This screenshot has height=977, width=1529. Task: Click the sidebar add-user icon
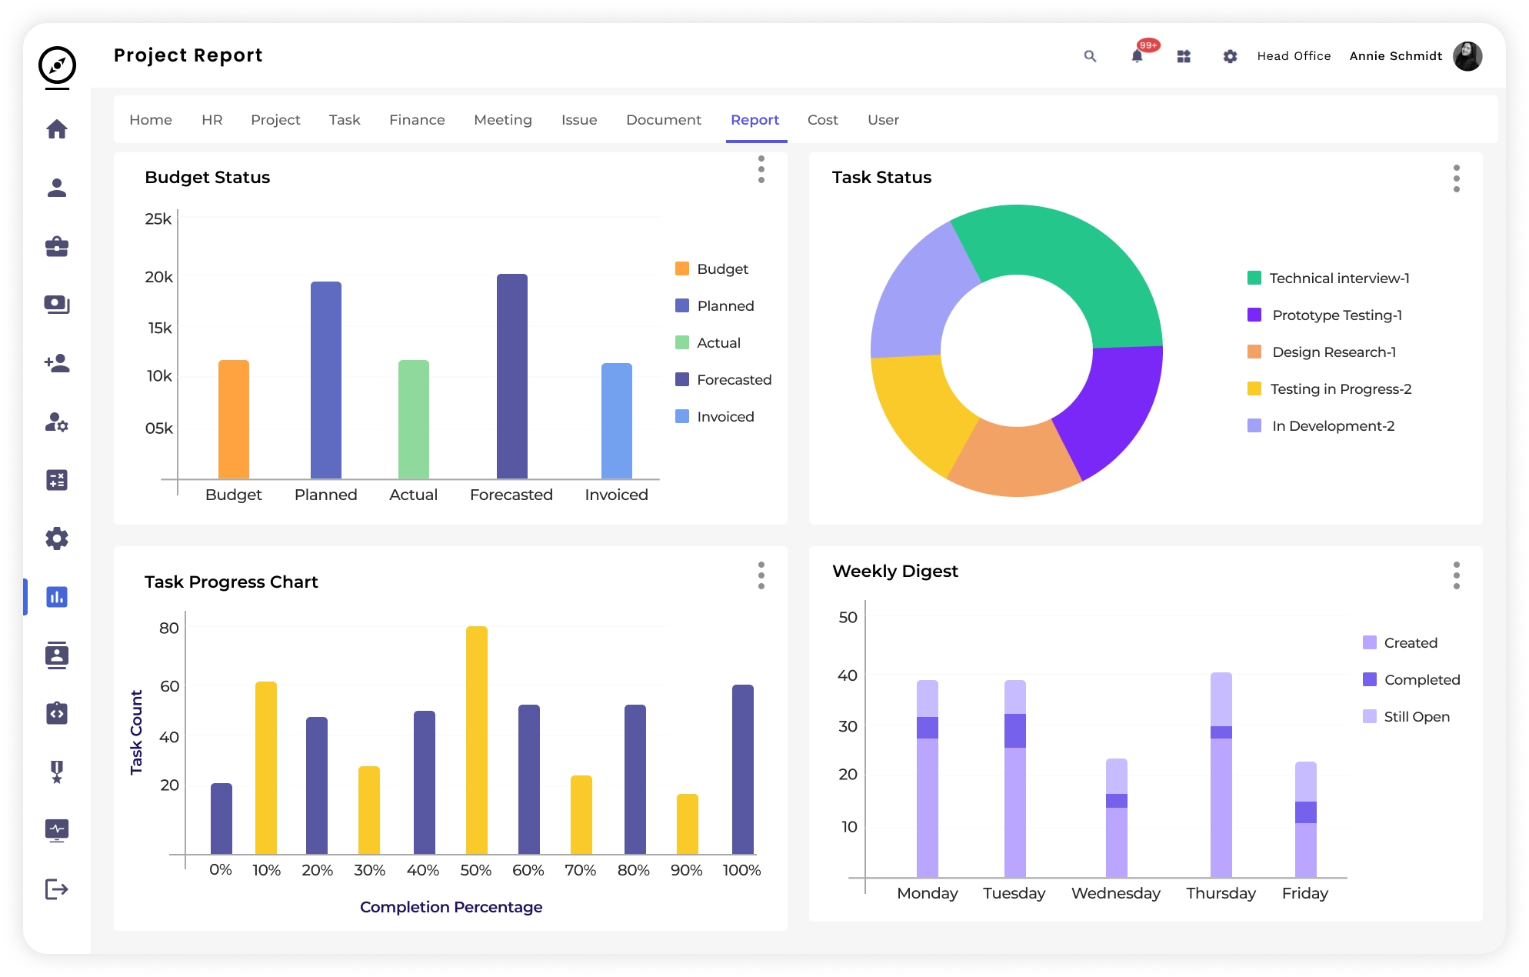click(57, 363)
